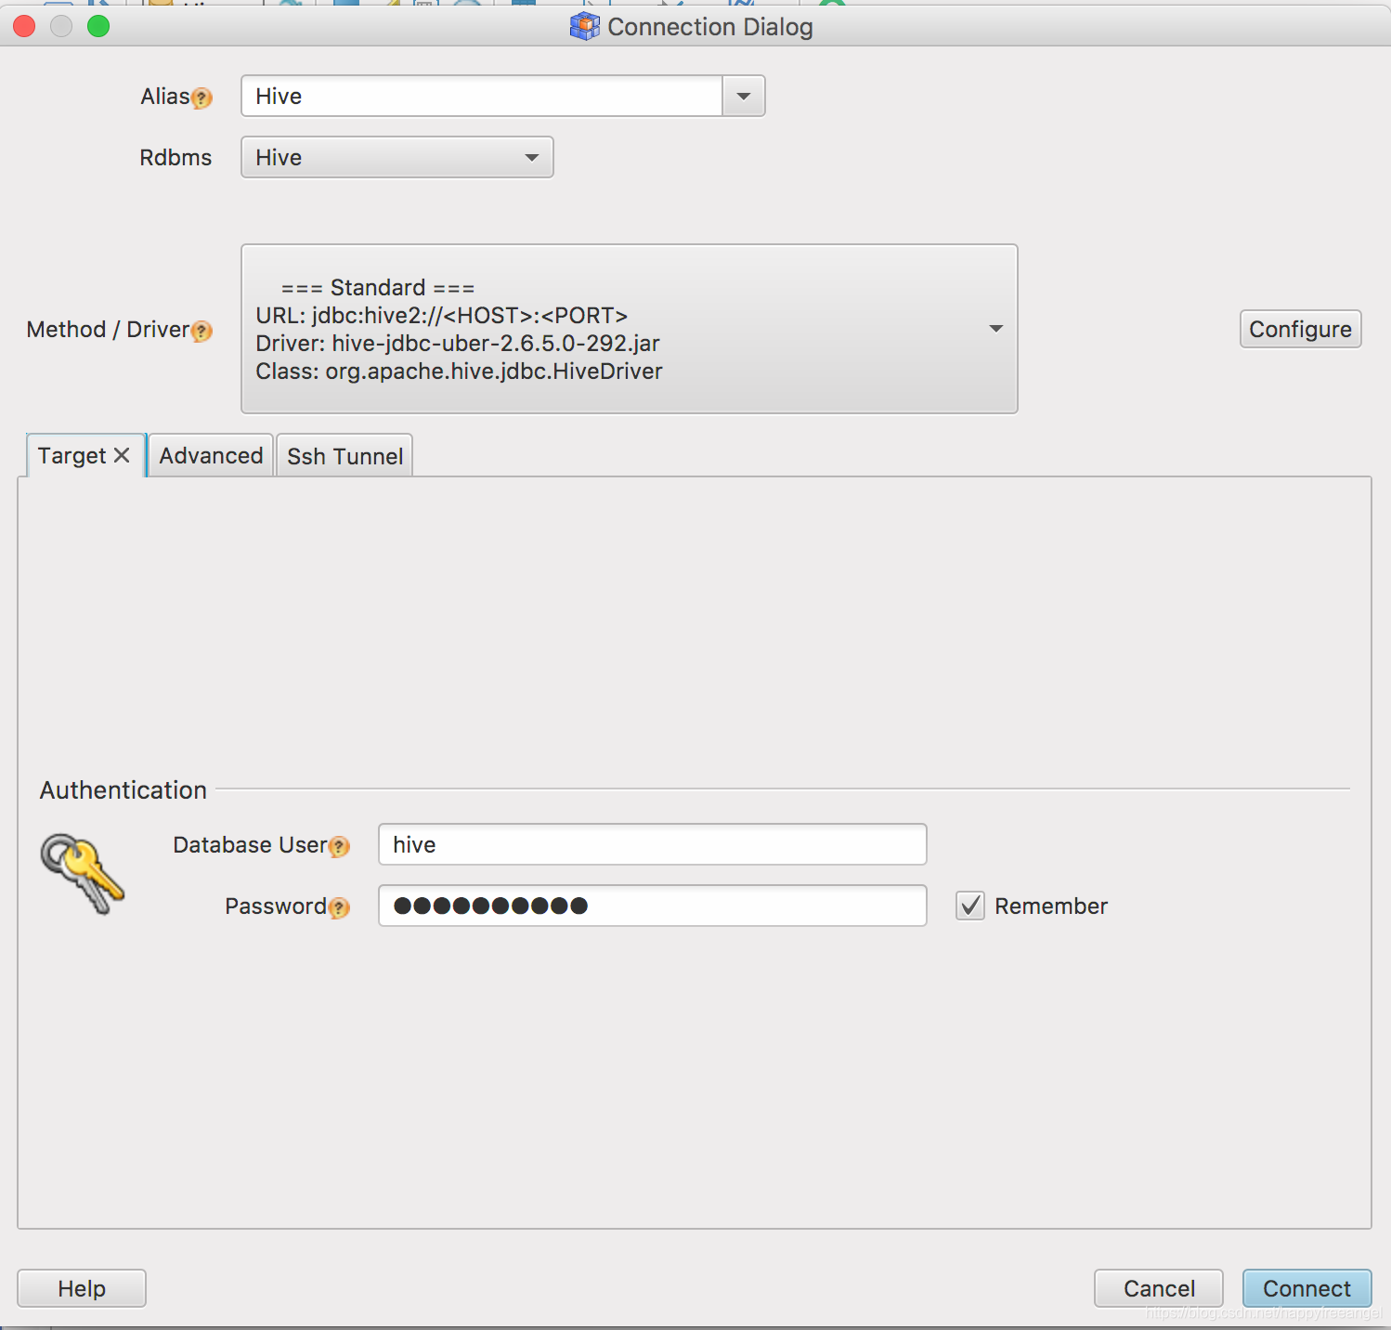Click the Password help question-mark icon

(x=339, y=908)
